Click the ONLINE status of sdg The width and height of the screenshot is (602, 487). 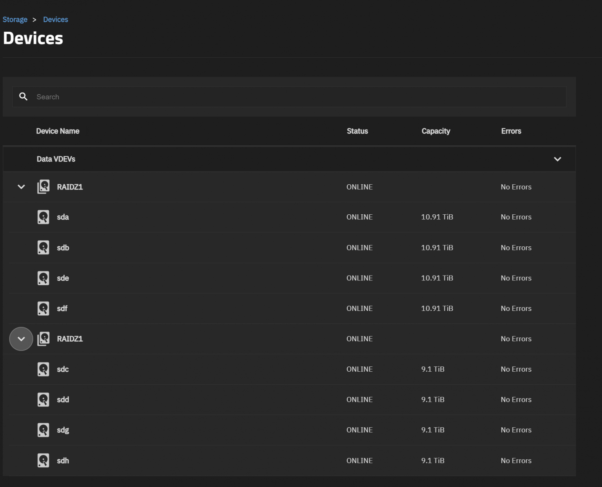[x=359, y=430]
